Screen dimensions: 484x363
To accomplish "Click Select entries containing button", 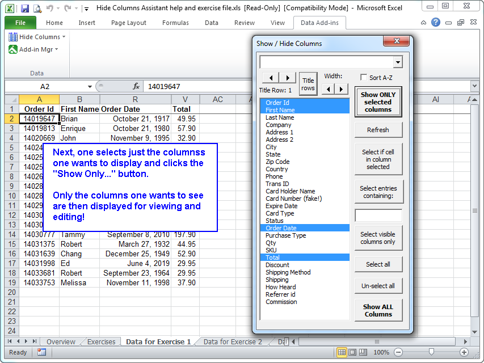I will pos(378,192).
